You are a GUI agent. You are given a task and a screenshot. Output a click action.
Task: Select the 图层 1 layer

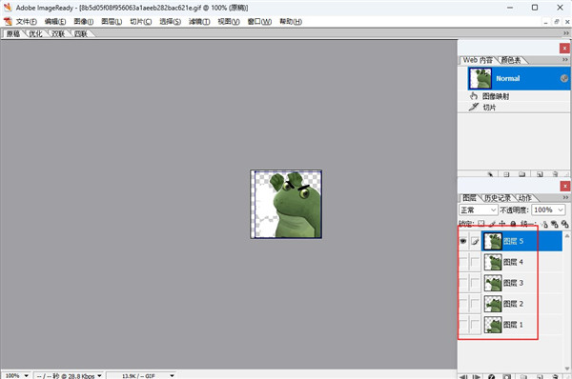522,325
